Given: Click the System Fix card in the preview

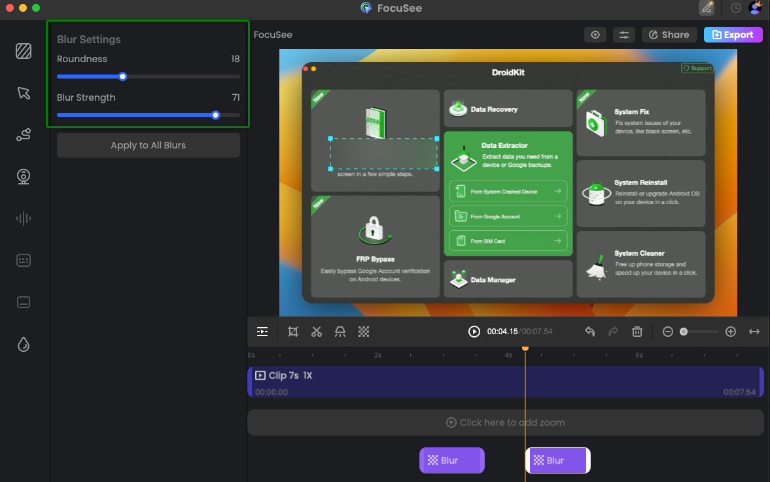Looking at the screenshot, I should [x=641, y=123].
